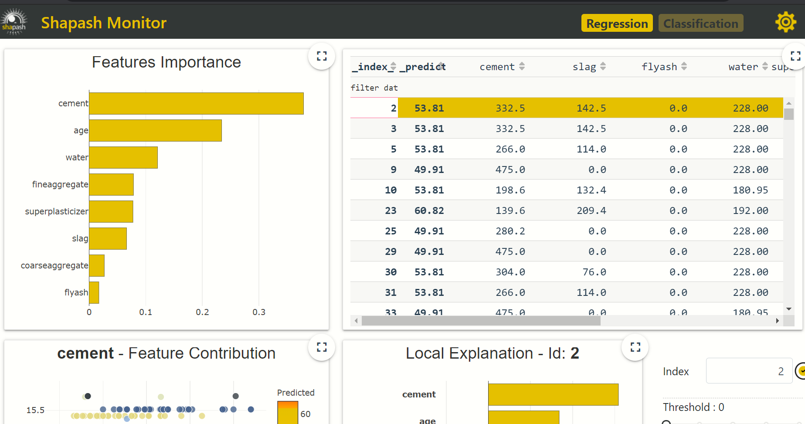This screenshot has height=424, width=805.
Task: Switch to Classification mode
Action: tap(700, 23)
